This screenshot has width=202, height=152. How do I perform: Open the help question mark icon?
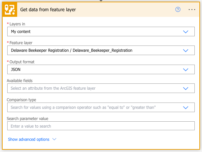(178, 10)
